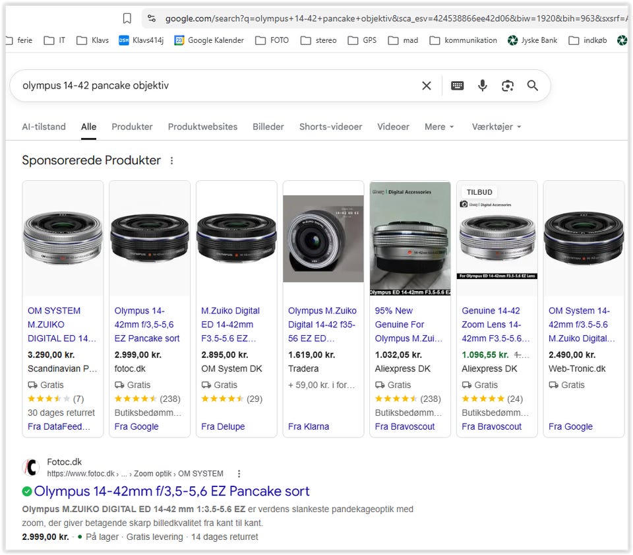Switch to the AI-tilstand tab
Screen dimensions: 633x555
44,127
